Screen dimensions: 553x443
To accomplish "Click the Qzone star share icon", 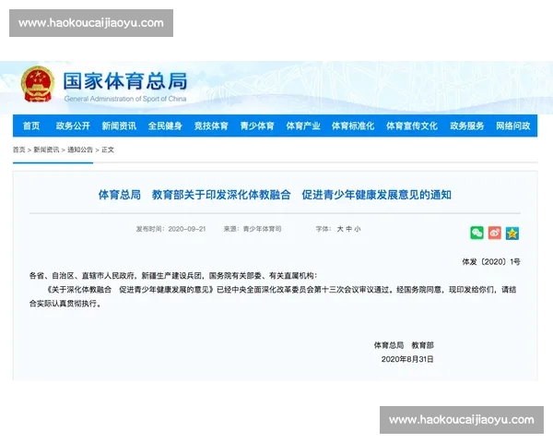I will pyautogui.click(x=512, y=233).
